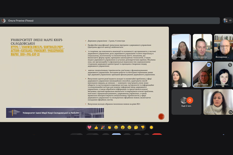Click the bullet about foreign language level B2+
The height and width of the screenshot is (155, 233).
(114, 104)
